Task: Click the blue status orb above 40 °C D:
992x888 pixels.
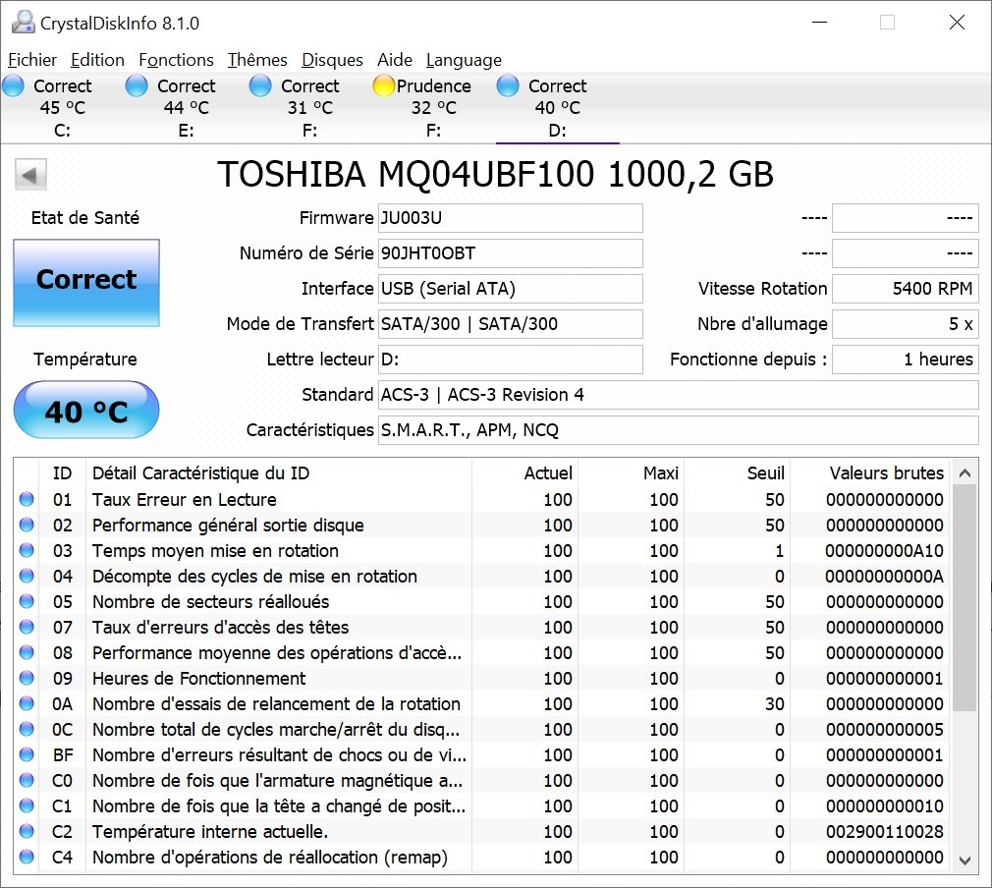Action: tap(508, 85)
